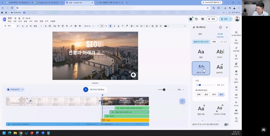
Task: Select the 없음 animation option
Action: tap(201, 54)
